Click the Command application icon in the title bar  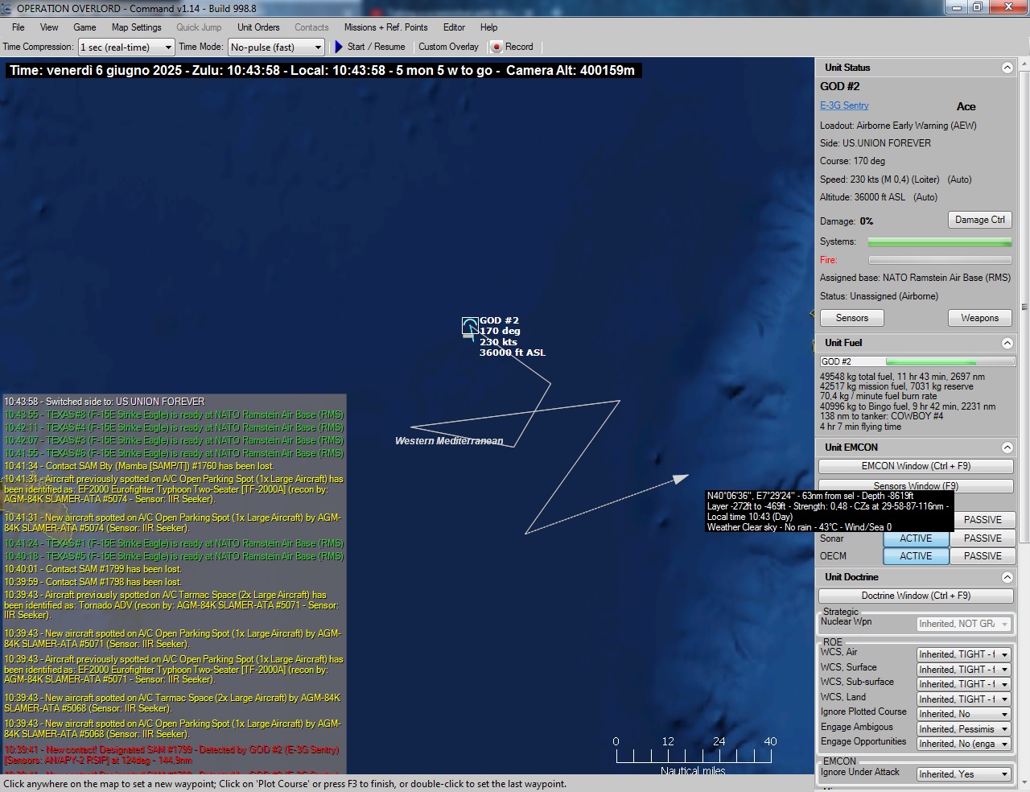(7, 8)
